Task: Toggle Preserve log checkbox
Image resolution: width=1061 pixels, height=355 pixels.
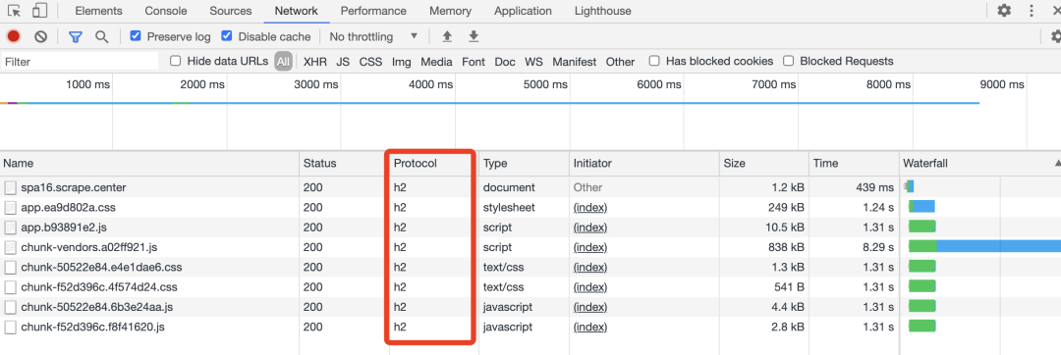Action: (x=136, y=35)
